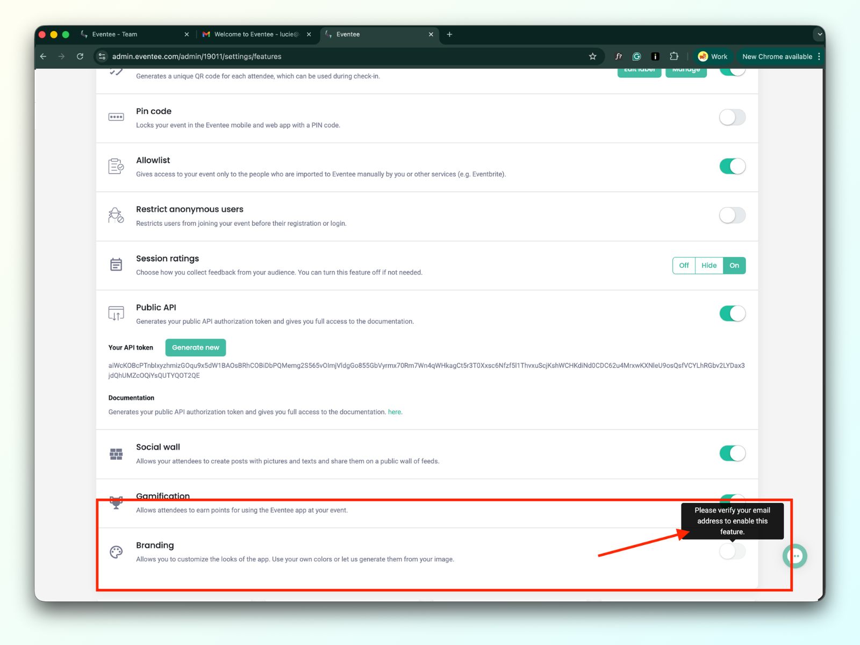Viewport: 860px width, 645px height.
Task: Open the fonts extension icon in toolbar
Action: 619,56
